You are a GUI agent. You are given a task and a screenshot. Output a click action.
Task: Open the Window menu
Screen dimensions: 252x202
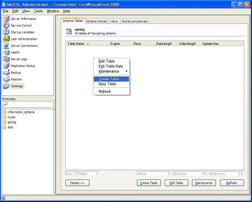(53, 11)
